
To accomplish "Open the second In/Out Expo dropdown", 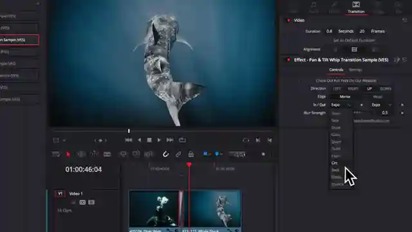I will [381, 104].
